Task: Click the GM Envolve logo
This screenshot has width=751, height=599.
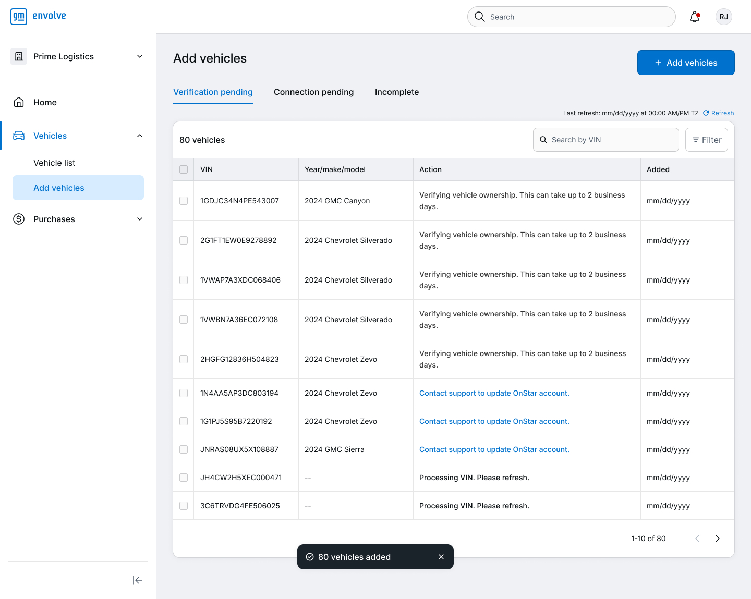Action: [39, 17]
